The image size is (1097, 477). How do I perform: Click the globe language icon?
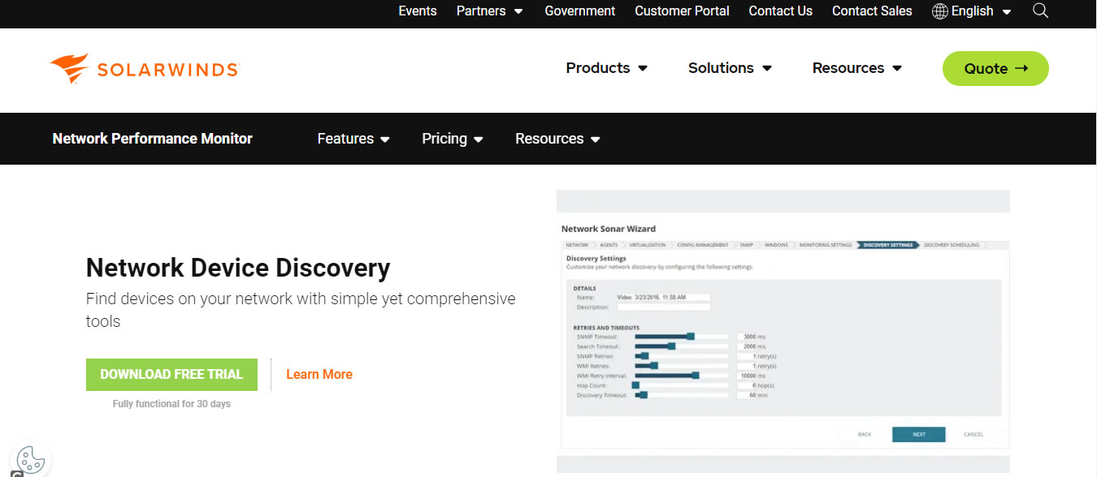[x=939, y=11]
